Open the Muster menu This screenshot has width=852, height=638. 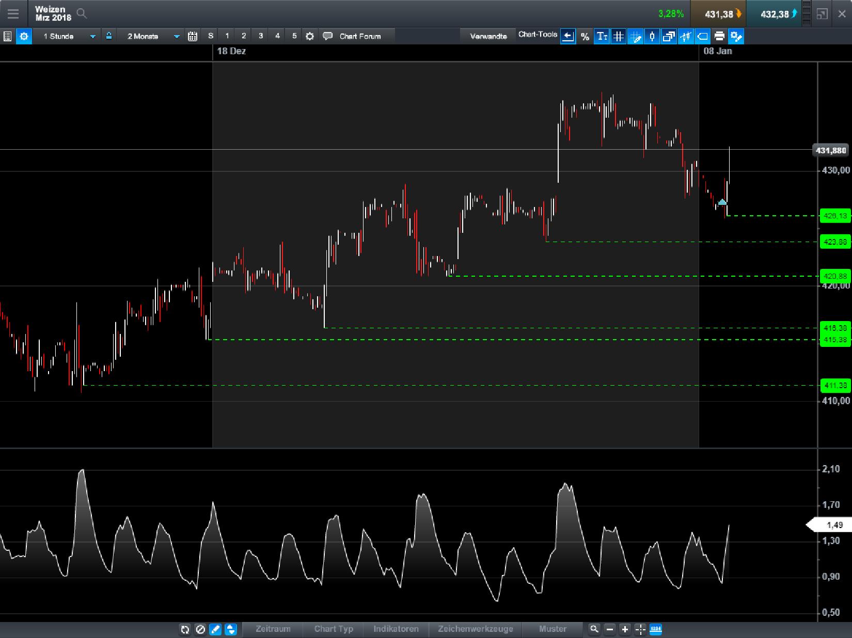[x=553, y=629]
